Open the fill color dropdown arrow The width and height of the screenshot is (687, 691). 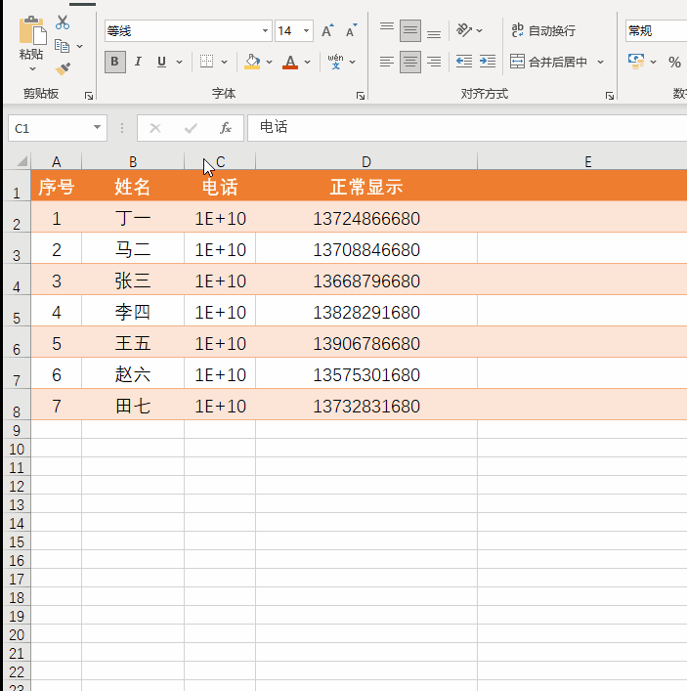[x=269, y=62]
